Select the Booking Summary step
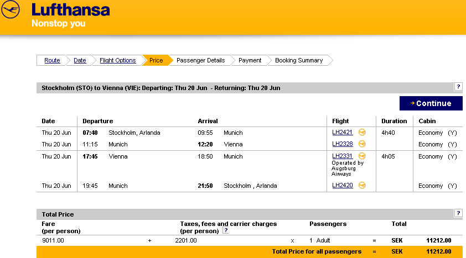 coord(298,61)
